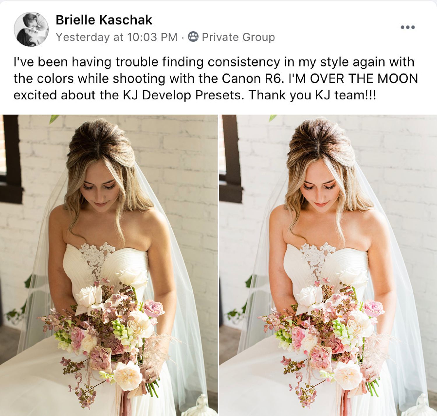Open the left before photo

tap(109, 265)
